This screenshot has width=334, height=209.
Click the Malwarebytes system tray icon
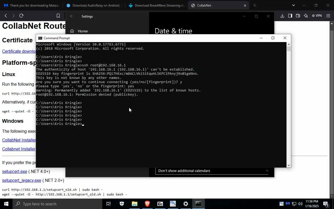[288, 204]
